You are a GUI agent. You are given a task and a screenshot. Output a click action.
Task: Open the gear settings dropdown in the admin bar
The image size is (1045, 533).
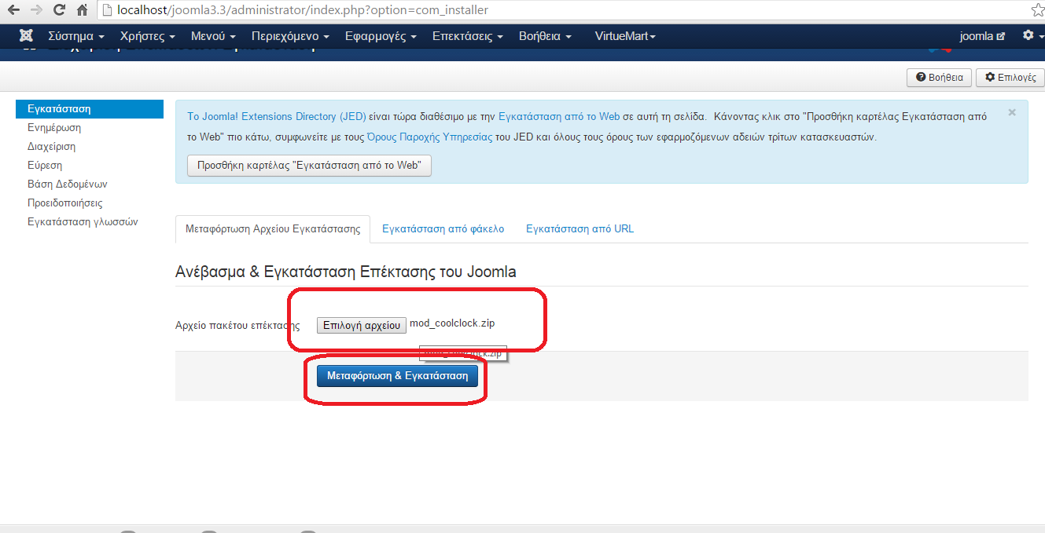click(x=1032, y=36)
